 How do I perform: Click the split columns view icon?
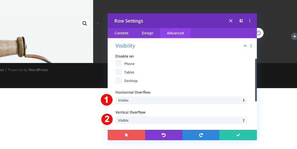[x=241, y=21]
